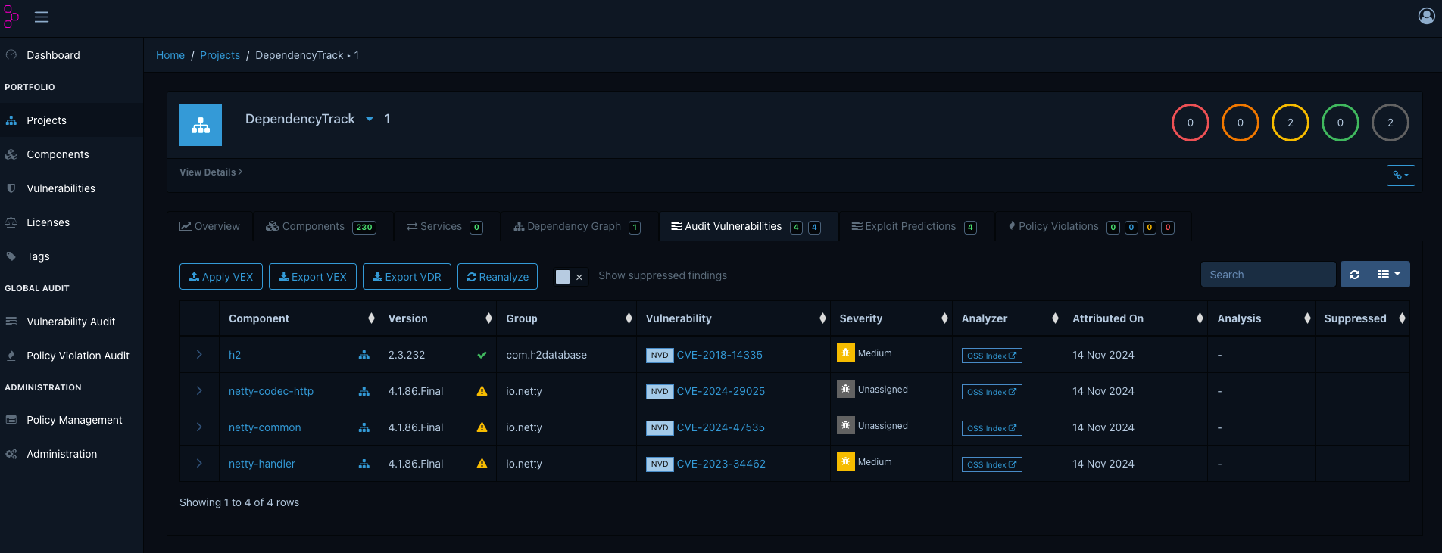Open the user profile icon
The height and width of the screenshot is (553, 1442).
(1426, 16)
